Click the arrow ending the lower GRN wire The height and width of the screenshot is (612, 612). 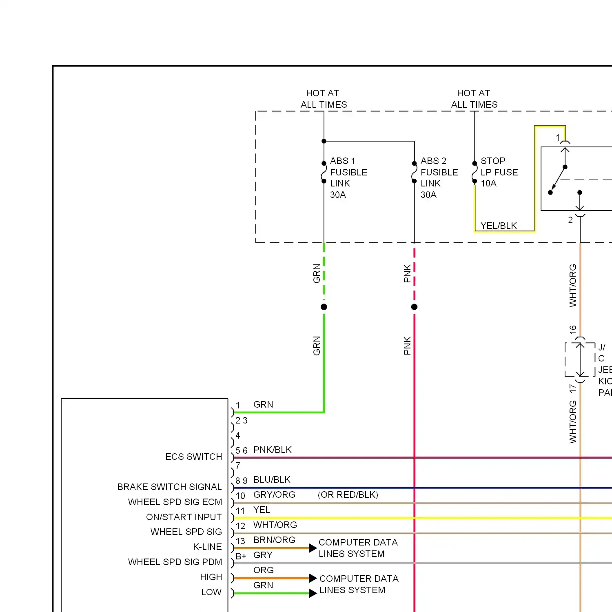click(x=313, y=593)
